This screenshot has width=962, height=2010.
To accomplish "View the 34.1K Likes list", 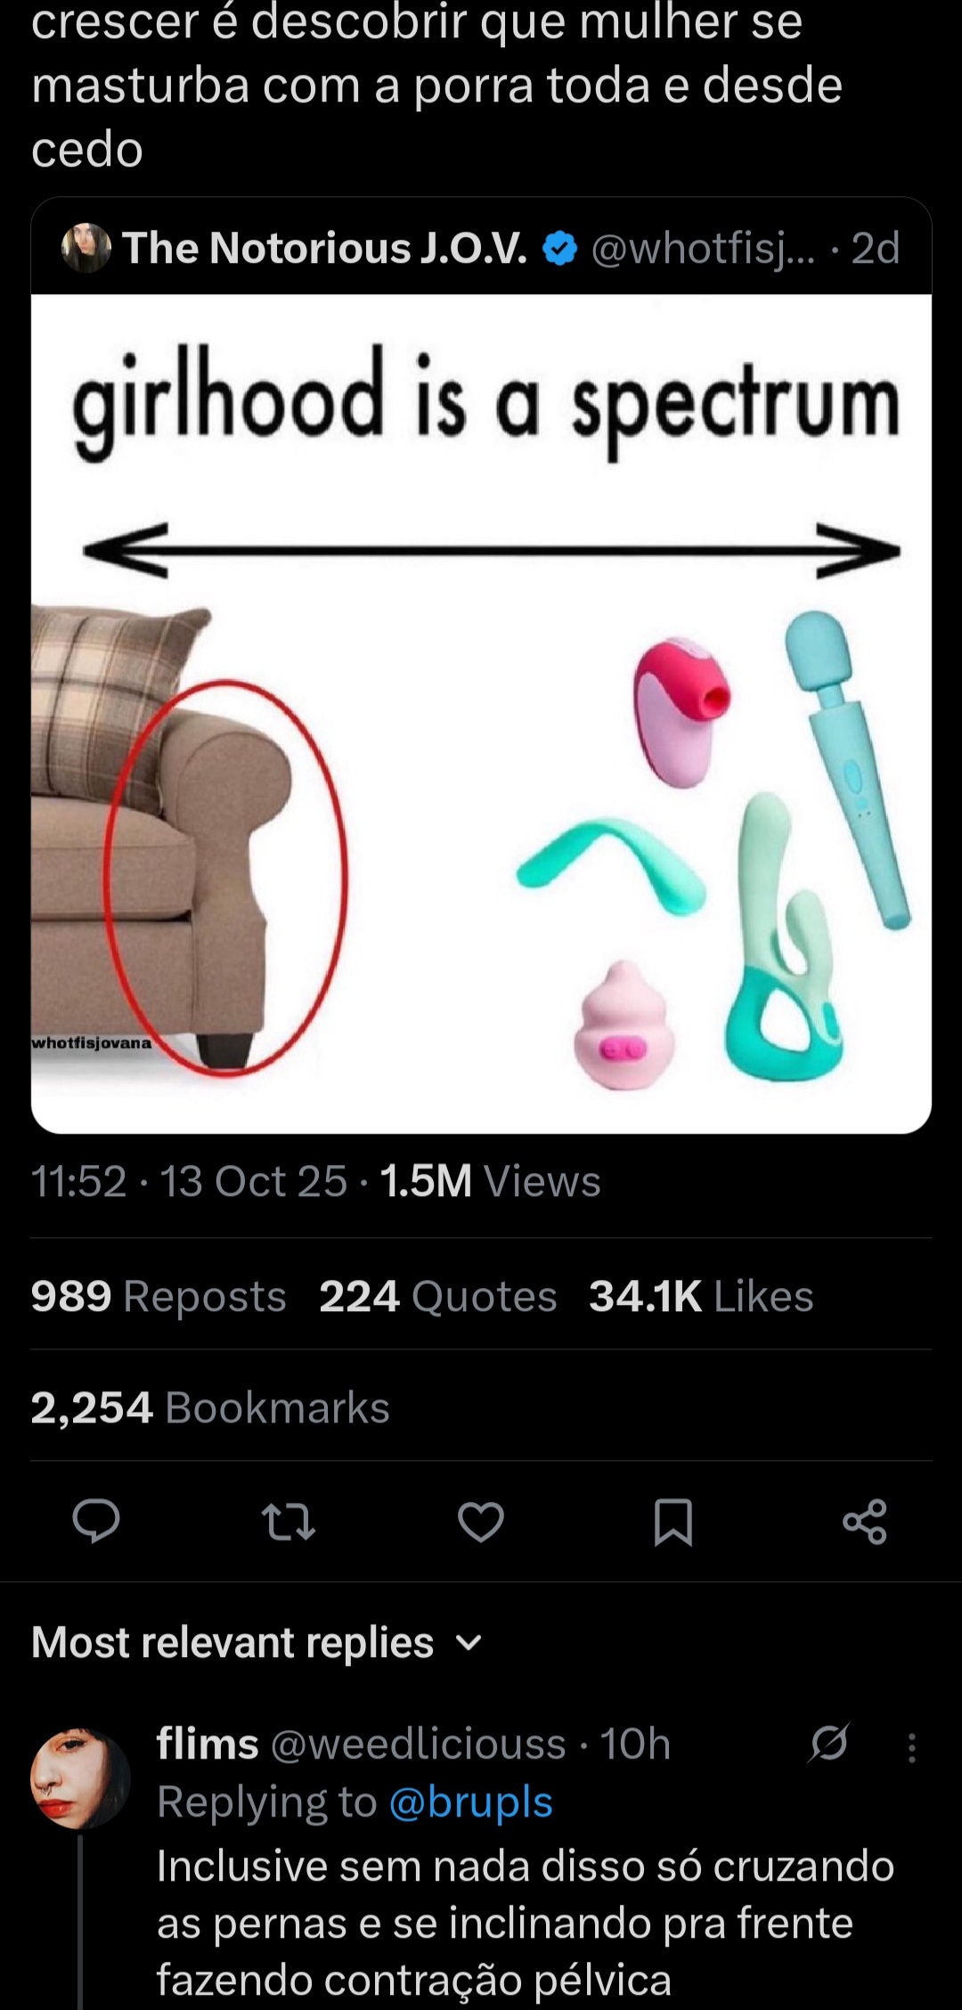I will (701, 1296).
